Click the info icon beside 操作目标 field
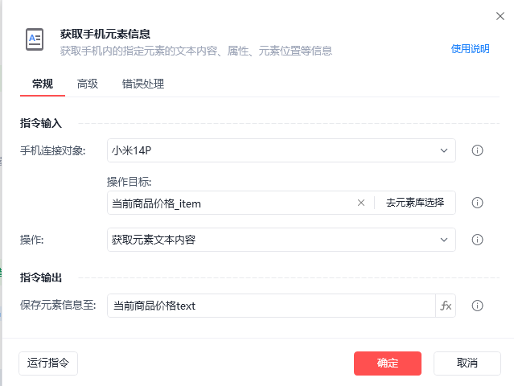This screenshot has width=514, height=386. (477, 203)
